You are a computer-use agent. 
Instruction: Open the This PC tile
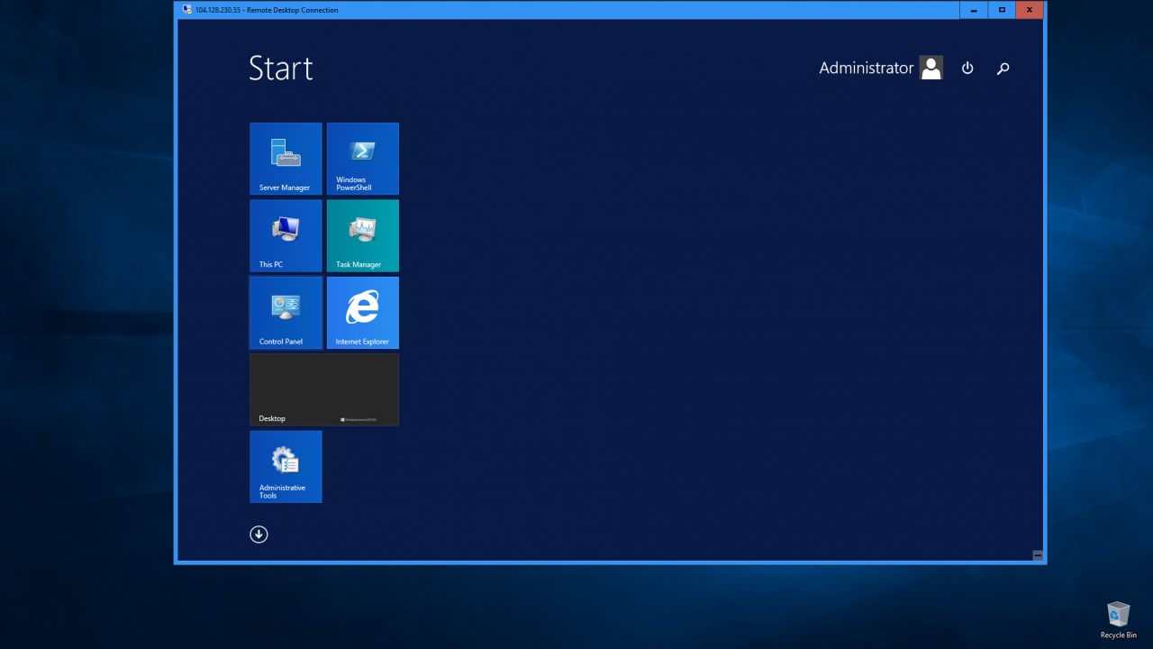coord(286,235)
